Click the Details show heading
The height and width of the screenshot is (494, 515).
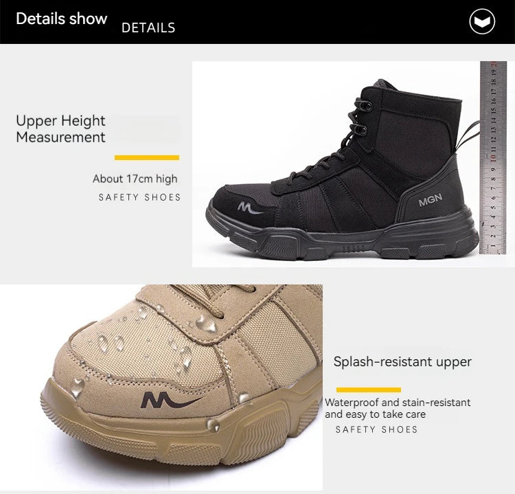click(x=62, y=19)
